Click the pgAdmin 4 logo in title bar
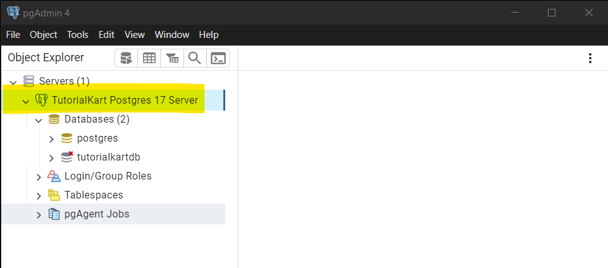608x268 pixels. tap(13, 13)
